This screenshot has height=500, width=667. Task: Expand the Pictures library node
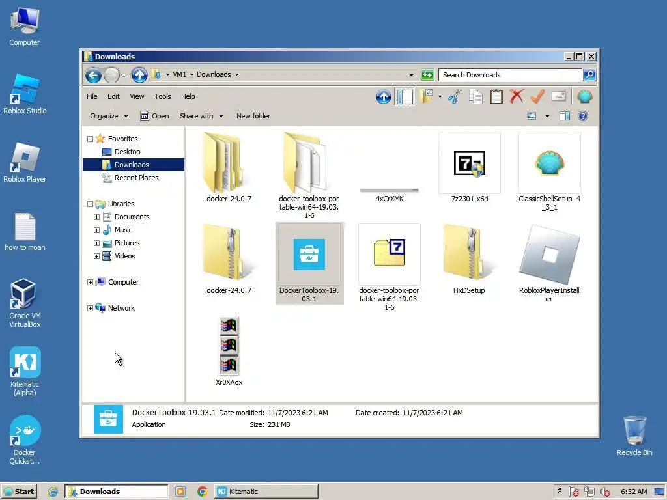coord(96,243)
